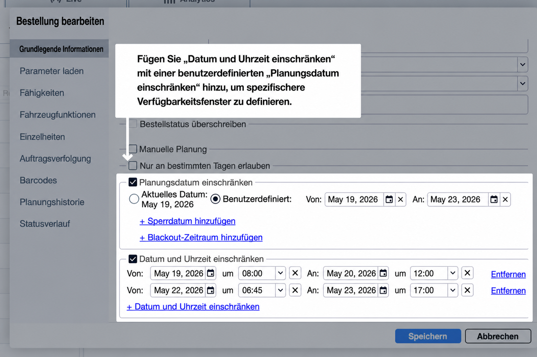This screenshot has height=357, width=537.
Task: Open calendar for Planungsdatum Von May 19, 2026
Action: pyautogui.click(x=389, y=199)
